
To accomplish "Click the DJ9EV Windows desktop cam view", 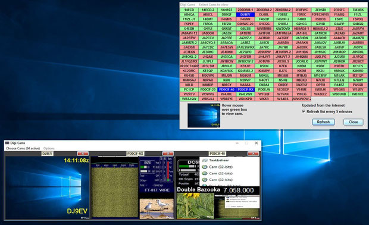I will [x=47, y=188].
